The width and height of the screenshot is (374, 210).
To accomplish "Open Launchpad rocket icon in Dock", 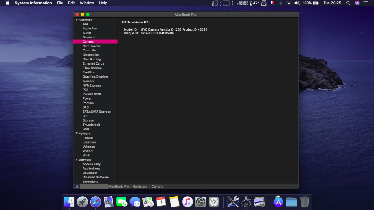I will click(x=82, y=202).
